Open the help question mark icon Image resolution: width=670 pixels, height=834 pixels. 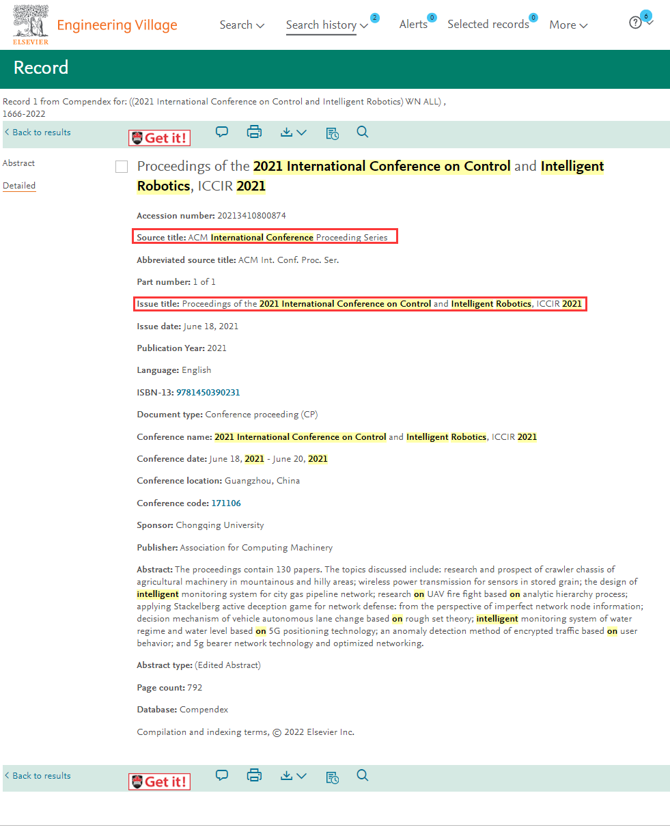click(635, 23)
